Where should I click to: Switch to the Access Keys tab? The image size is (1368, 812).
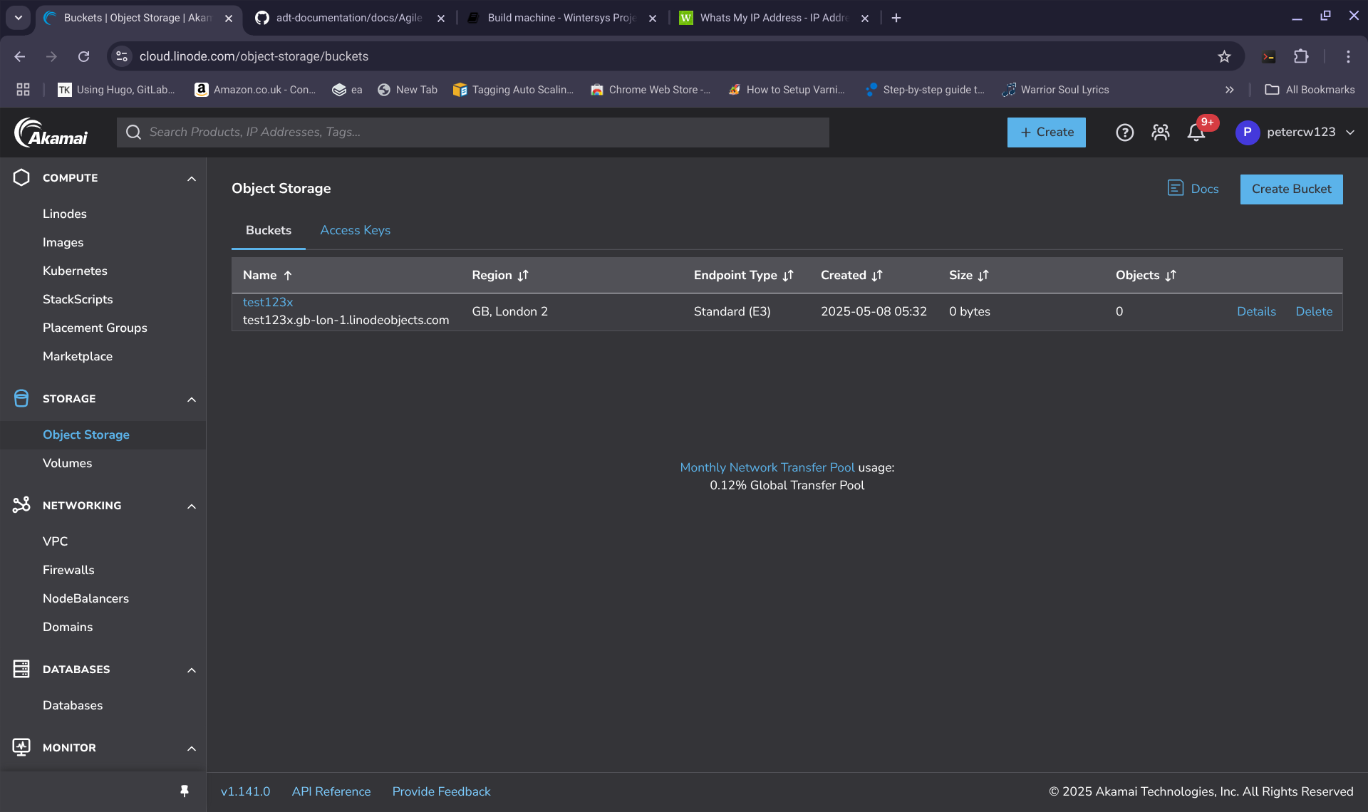pos(355,230)
